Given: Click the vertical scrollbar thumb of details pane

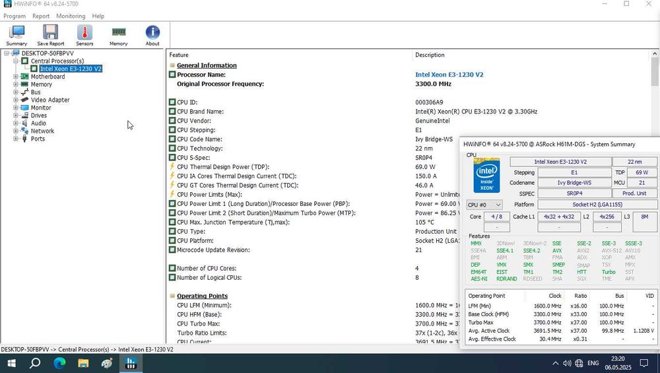Looking at the screenshot, I should pos(655,71).
